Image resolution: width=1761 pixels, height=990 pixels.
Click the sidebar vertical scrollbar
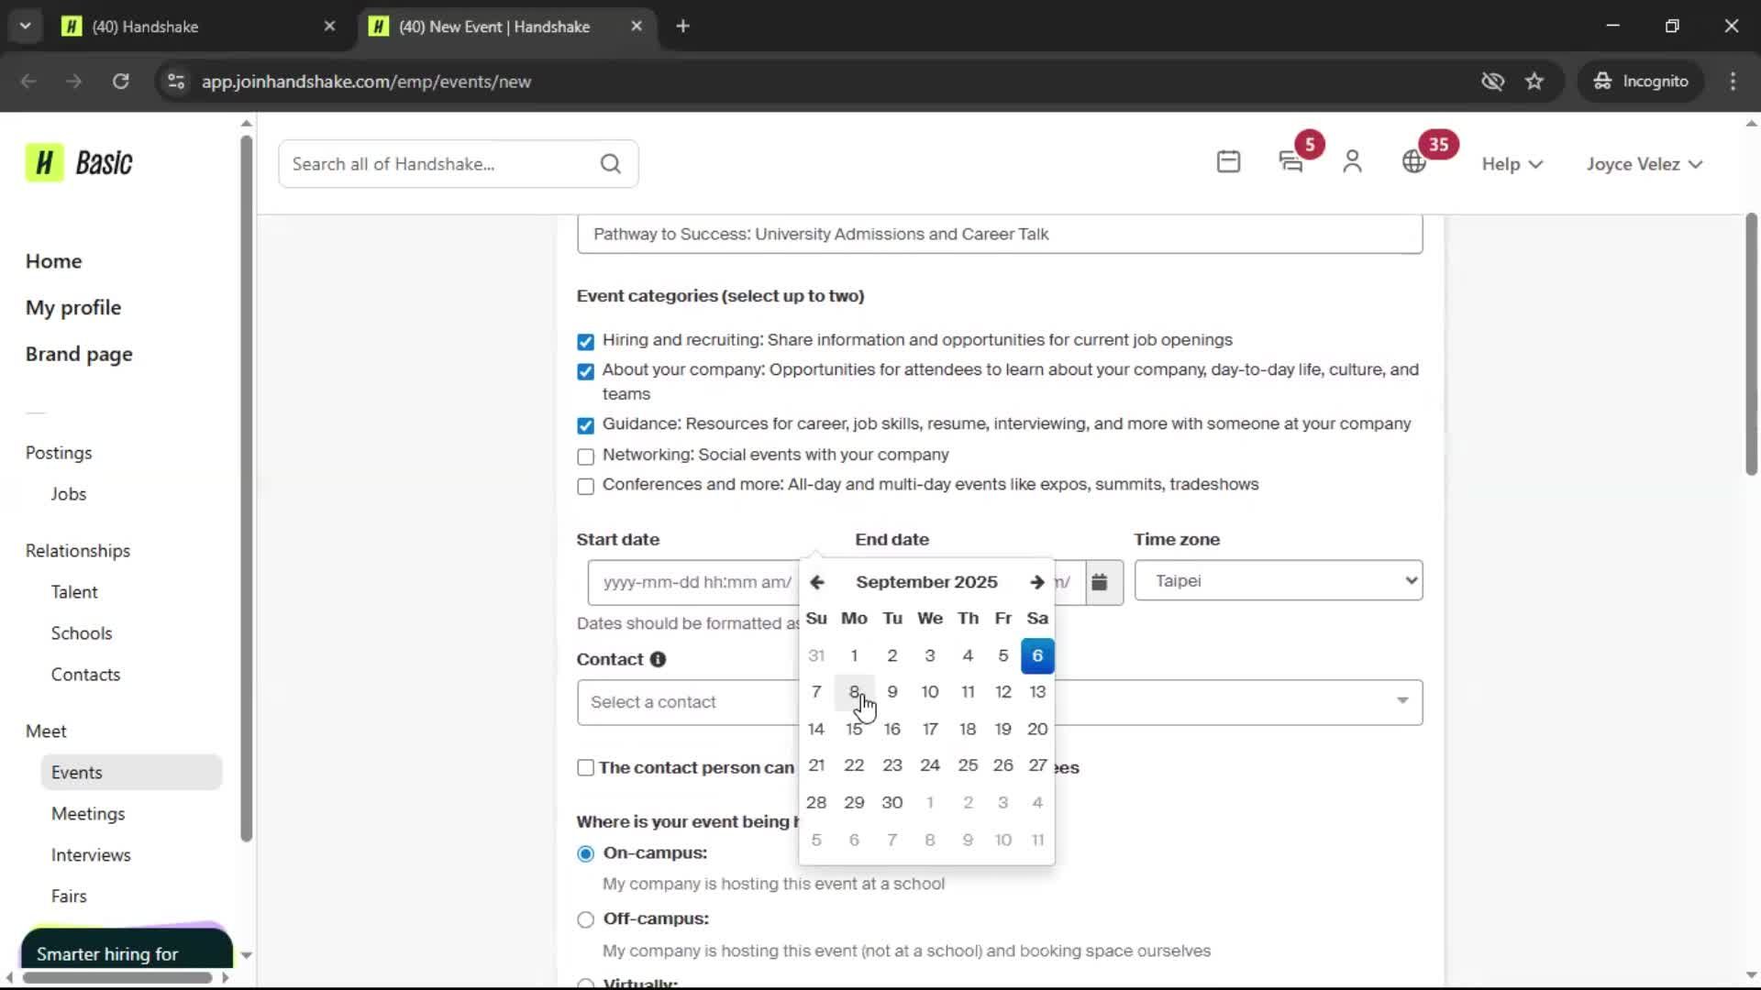click(x=246, y=488)
